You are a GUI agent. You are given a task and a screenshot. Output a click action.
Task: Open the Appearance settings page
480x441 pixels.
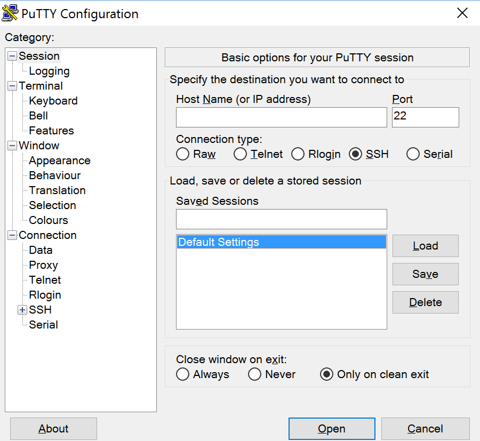[59, 161]
